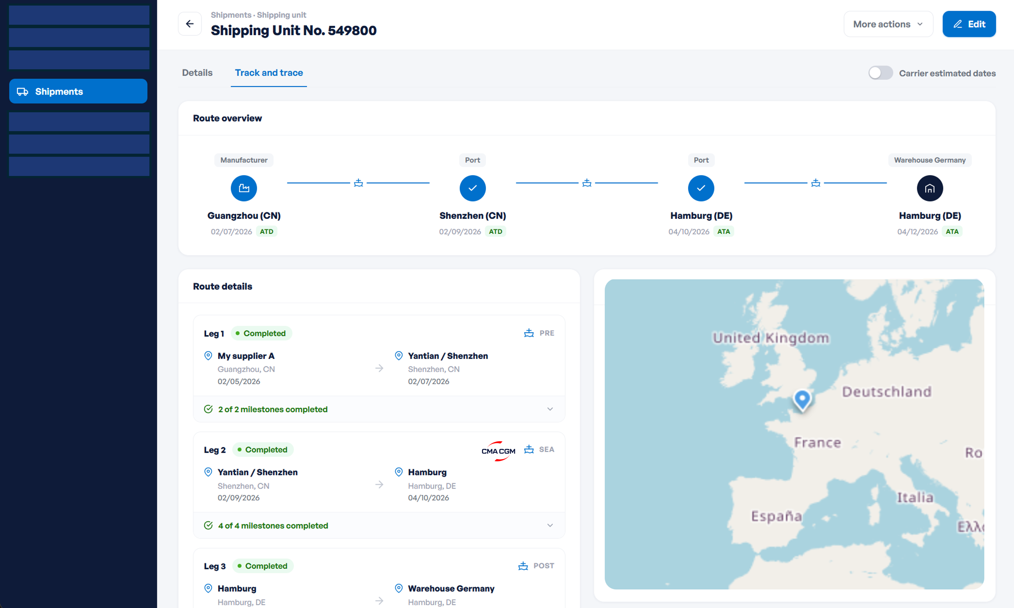
Task: Click the '2 of 2 milestones completed' text
Action: [273, 409]
